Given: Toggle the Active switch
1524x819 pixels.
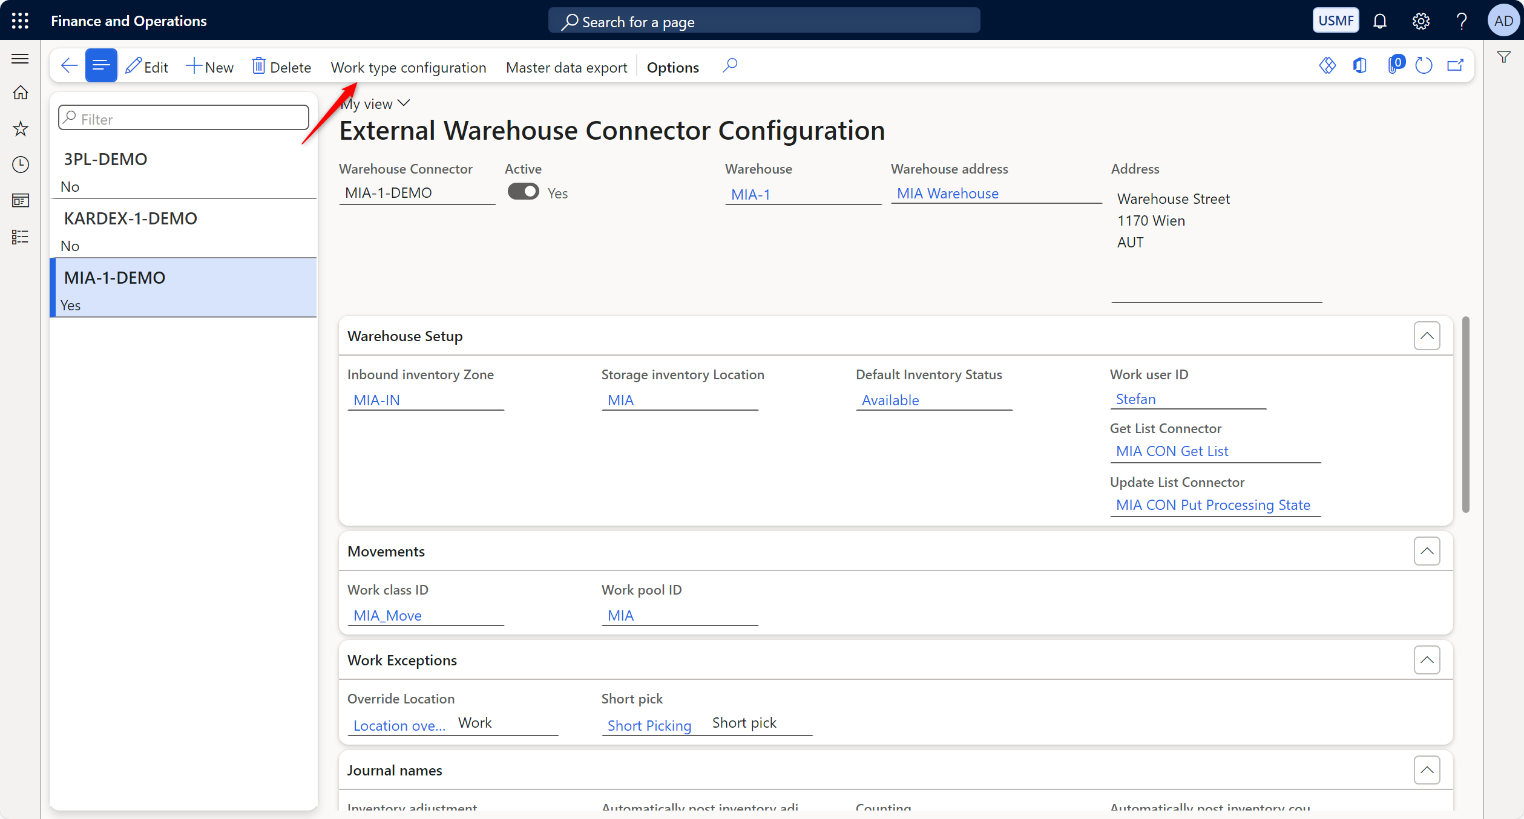Looking at the screenshot, I should (x=523, y=192).
